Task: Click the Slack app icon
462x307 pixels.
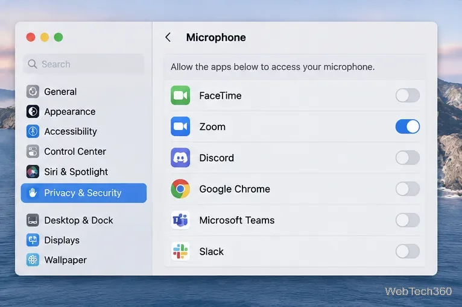Action: [x=180, y=252]
